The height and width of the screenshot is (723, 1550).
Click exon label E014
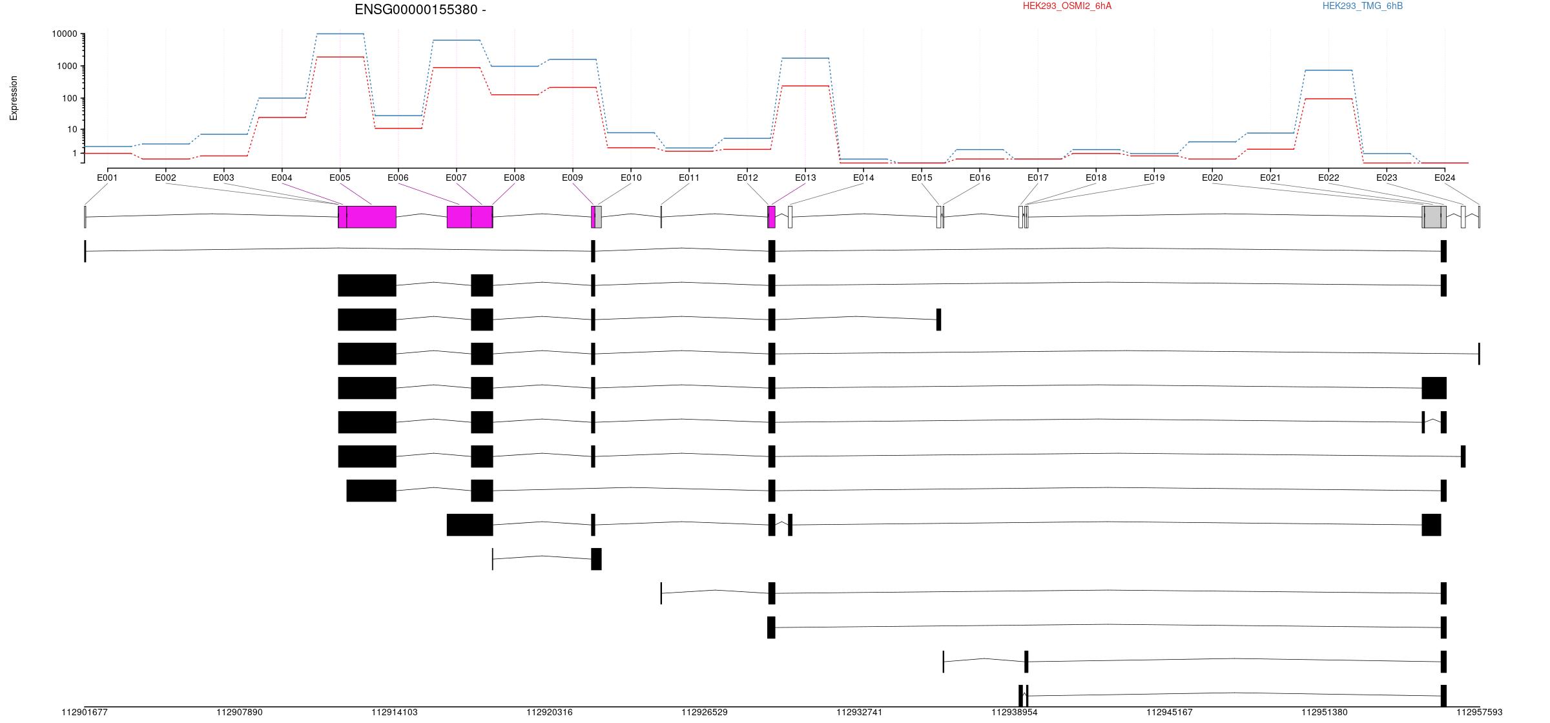(863, 178)
